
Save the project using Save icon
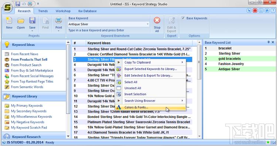point(33,21)
